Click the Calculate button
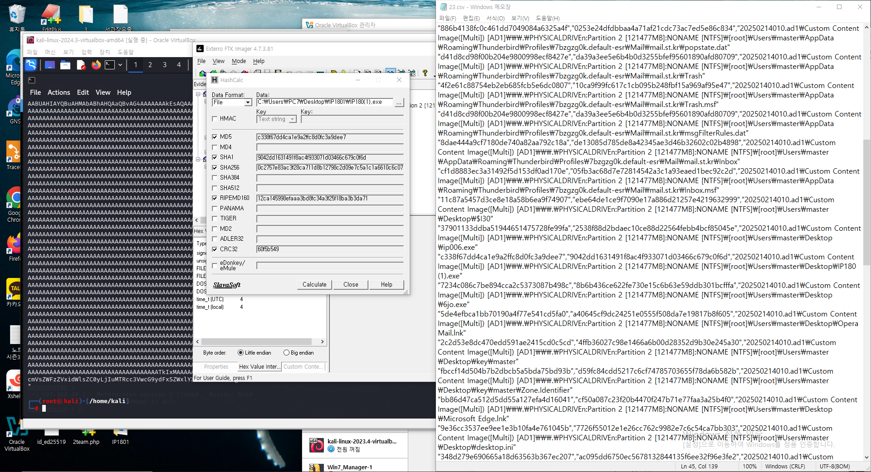 (314, 285)
